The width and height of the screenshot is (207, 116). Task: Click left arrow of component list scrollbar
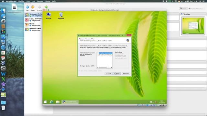(x=98, y=68)
